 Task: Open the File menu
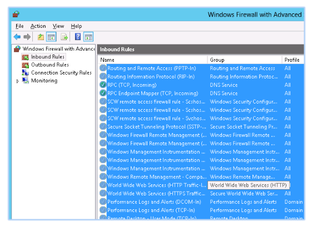[x=19, y=26]
